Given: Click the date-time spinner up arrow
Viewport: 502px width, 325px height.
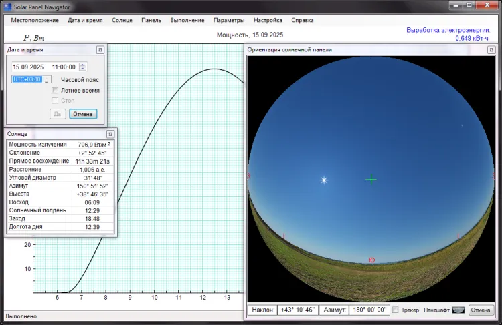Looking at the screenshot, I should point(82,65).
